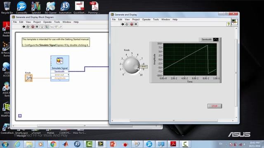This screenshot has width=264, height=148.
Task: Open Tools menu in front panel window
Action: pos(156,19)
